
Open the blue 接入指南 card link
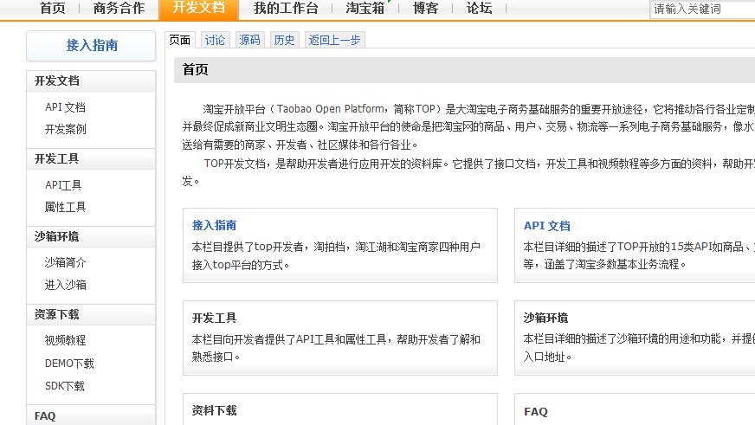tap(214, 225)
